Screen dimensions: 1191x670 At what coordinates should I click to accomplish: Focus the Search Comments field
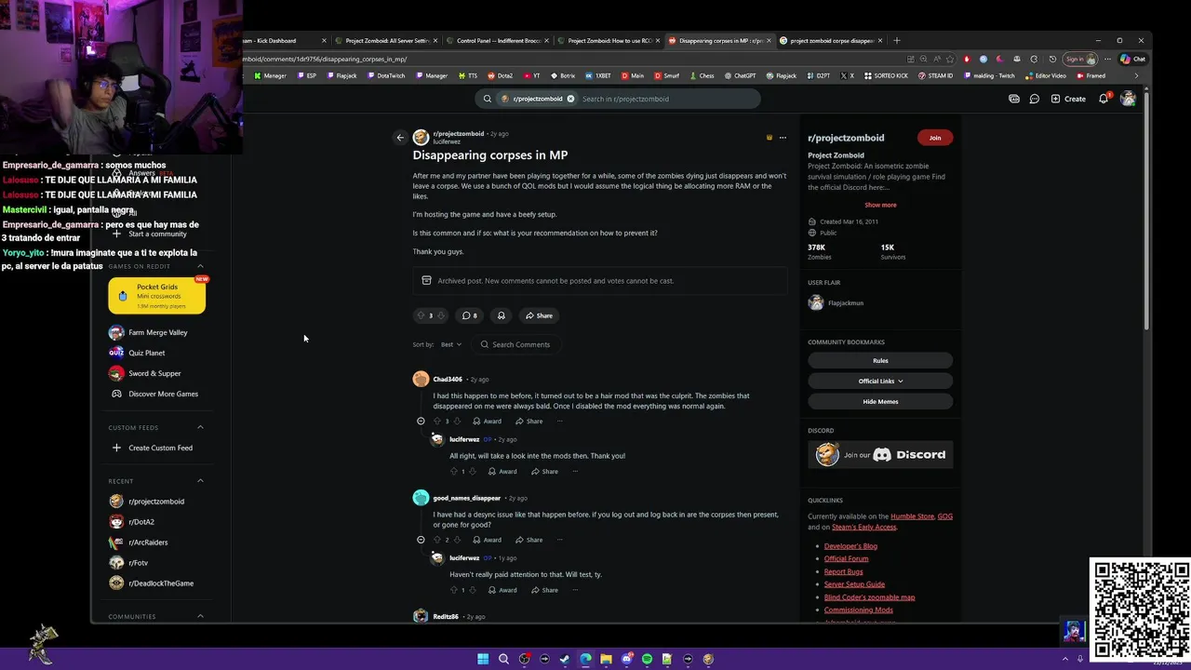click(515, 344)
